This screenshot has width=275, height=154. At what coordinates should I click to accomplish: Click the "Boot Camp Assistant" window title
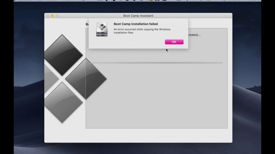click(x=138, y=16)
